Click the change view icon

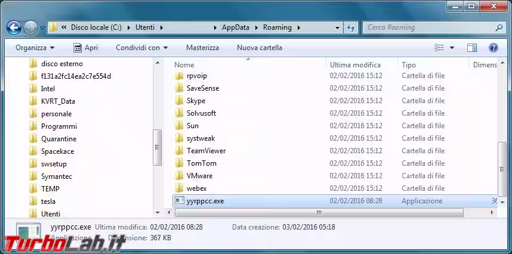[439, 48]
